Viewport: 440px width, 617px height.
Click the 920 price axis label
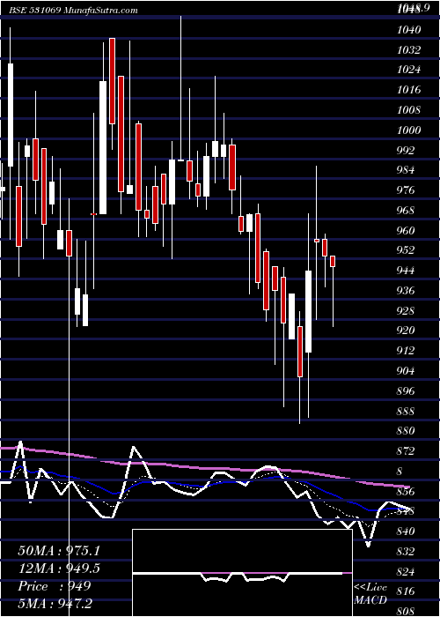click(406, 331)
